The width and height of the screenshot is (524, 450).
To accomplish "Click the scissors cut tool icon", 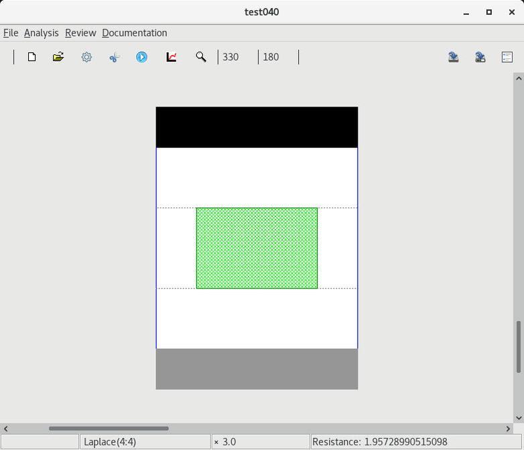I will click(x=114, y=57).
